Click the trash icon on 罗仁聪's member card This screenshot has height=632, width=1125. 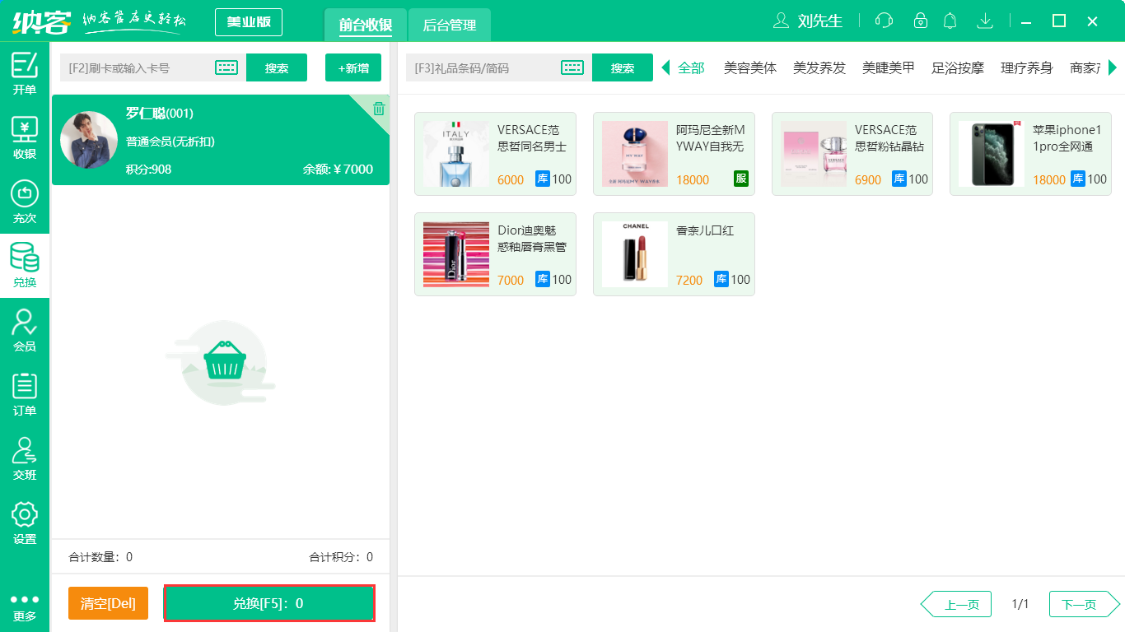[x=377, y=108]
